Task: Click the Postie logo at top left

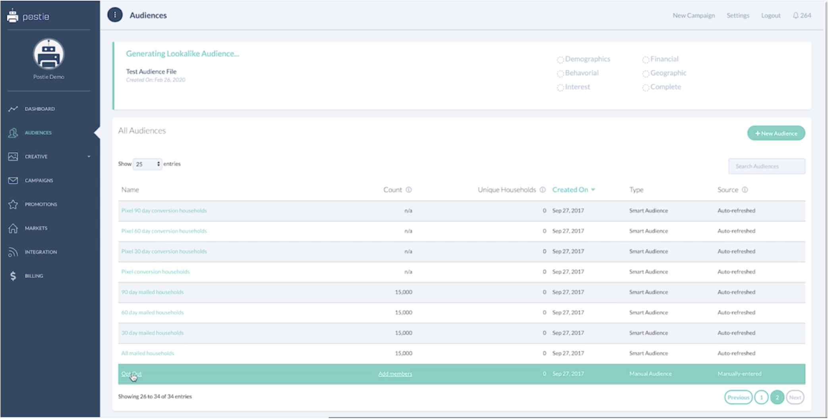Action: (x=28, y=16)
